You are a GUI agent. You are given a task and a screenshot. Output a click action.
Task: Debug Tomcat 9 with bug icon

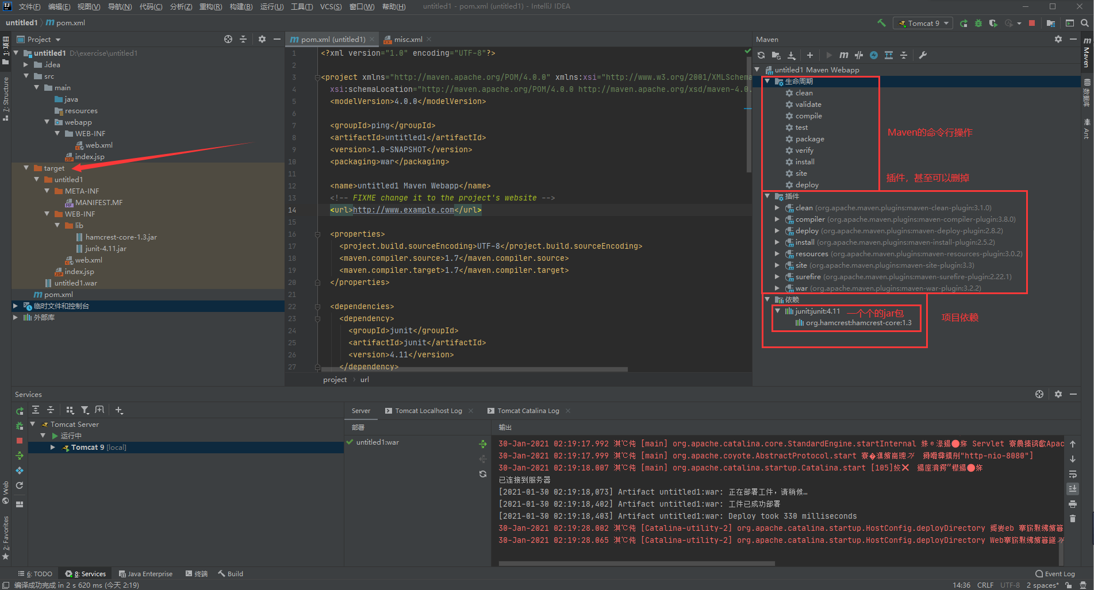(978, 23)
